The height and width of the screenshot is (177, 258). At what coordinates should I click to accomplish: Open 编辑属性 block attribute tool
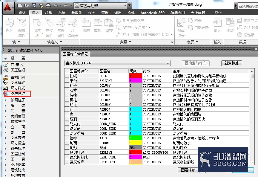pyautogui.click(x=22, y=28)
